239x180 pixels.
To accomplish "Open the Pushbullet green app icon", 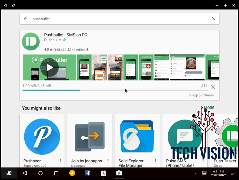I will [31, 41].
